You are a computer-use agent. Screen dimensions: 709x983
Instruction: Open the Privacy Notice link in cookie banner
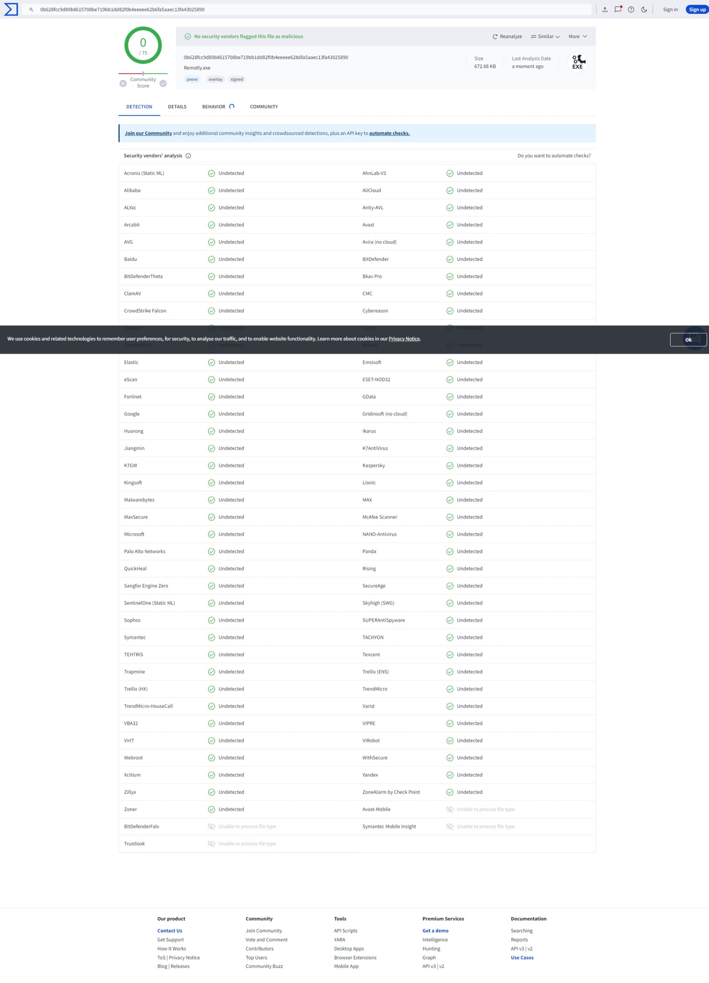pos(404,339)
